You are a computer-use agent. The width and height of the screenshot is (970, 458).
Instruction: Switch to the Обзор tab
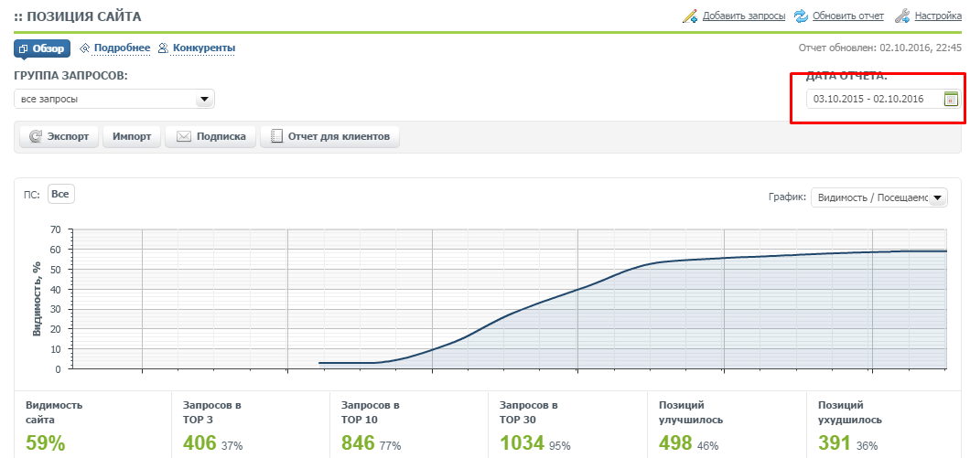(41, 48)
